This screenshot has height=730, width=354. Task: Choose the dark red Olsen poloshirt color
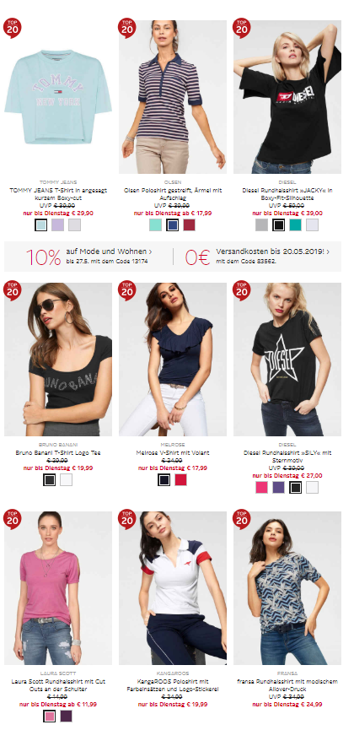[x=189, y=225]
